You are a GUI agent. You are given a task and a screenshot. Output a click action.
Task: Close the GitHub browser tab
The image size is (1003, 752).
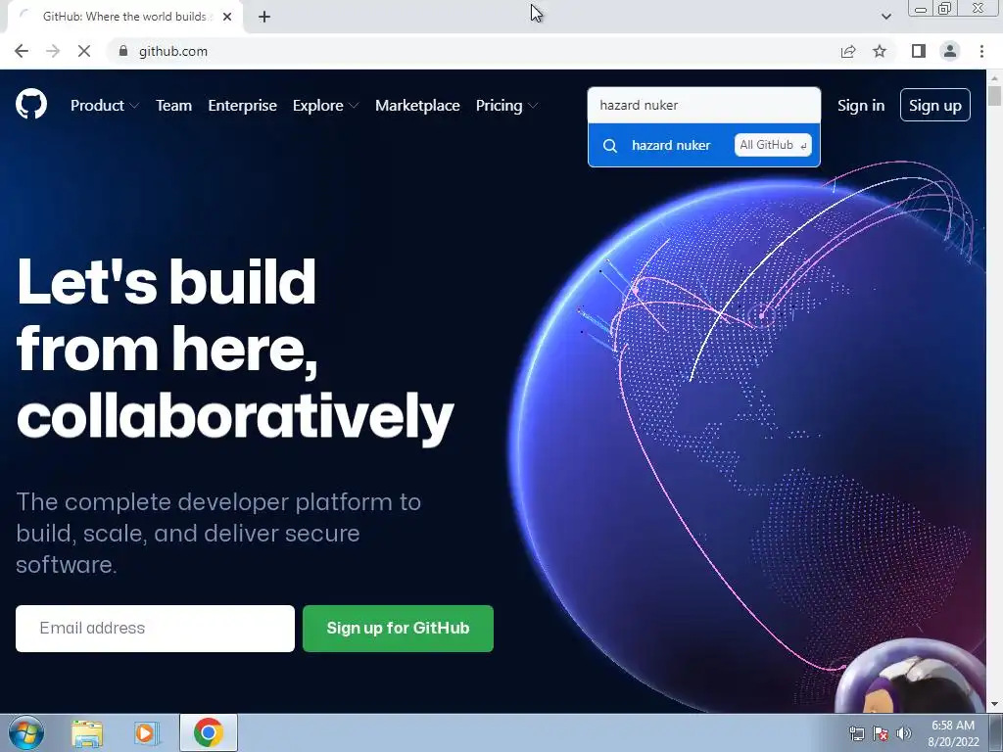coord(227,17)
